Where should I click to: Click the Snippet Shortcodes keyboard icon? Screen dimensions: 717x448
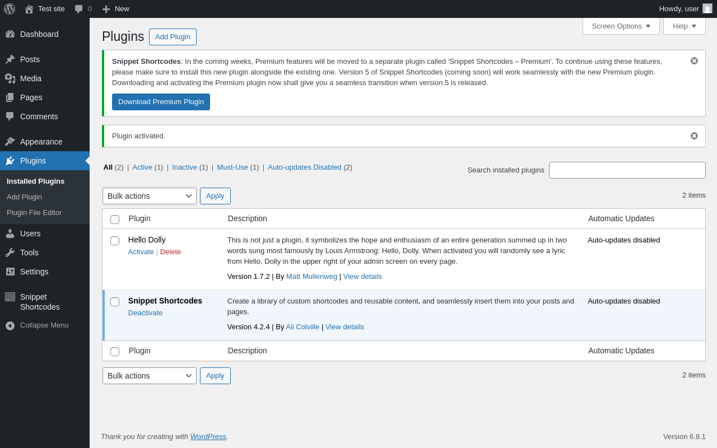point(10,297)
